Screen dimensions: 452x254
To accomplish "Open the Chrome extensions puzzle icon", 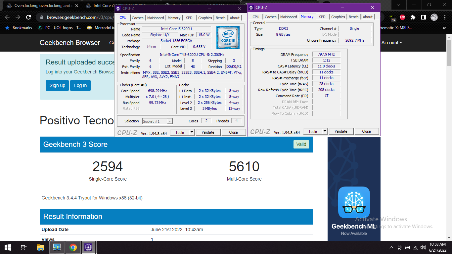I will click(x=413, y=17).
